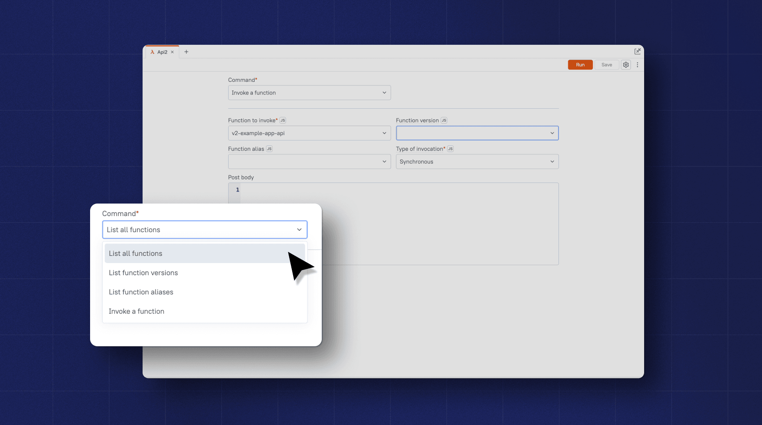Viewport: 762px width, 425px height.
Task: Enable JS mode for Type of invocation
Action: click(x=450, y=149)
